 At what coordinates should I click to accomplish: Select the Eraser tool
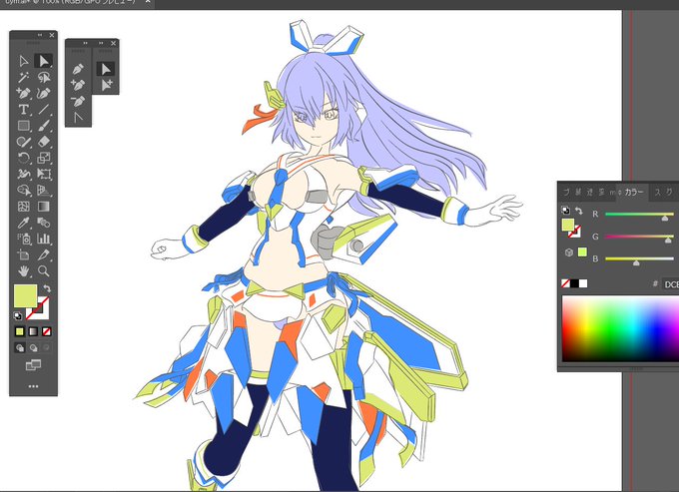[43, 142]
